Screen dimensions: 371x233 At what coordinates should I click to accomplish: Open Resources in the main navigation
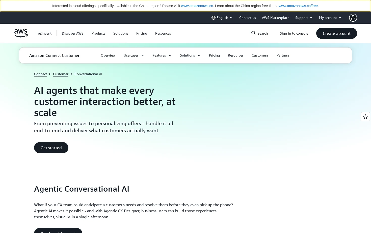[x=163, y=33]
